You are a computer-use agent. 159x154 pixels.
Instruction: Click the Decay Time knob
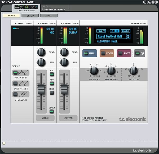pos(111,71)
